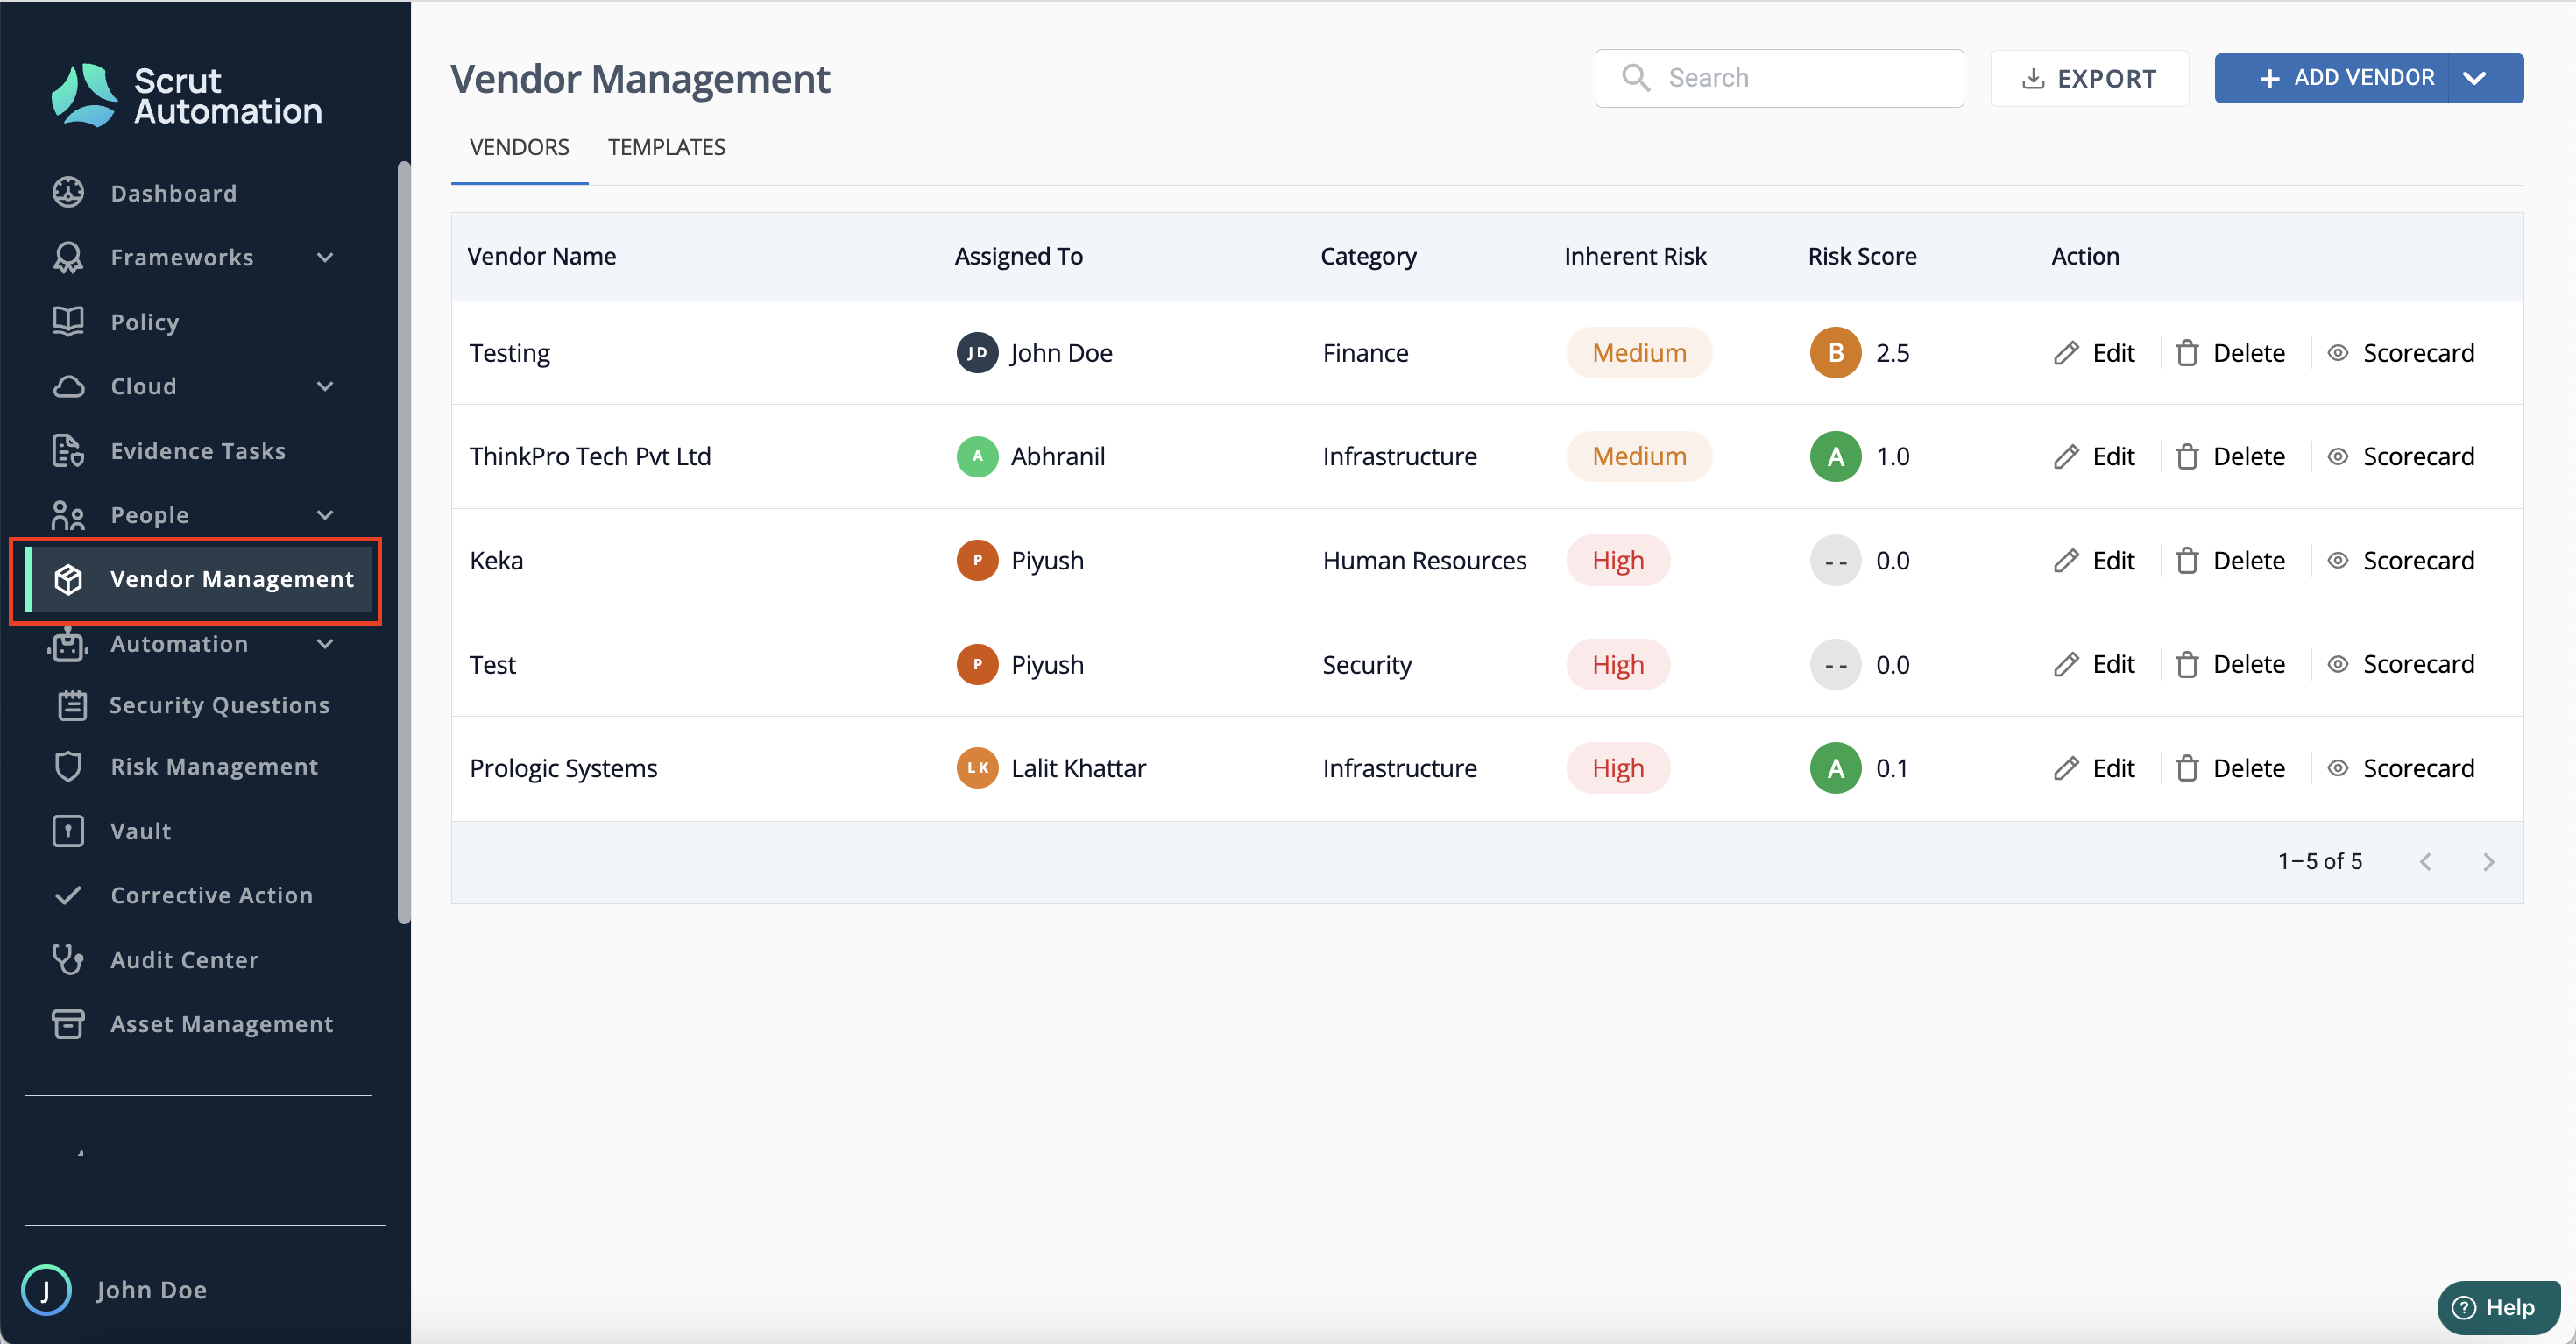Click the Vendor Name column header
The height and width of the screenshot is (1344, 2576).
pos(541,256)
